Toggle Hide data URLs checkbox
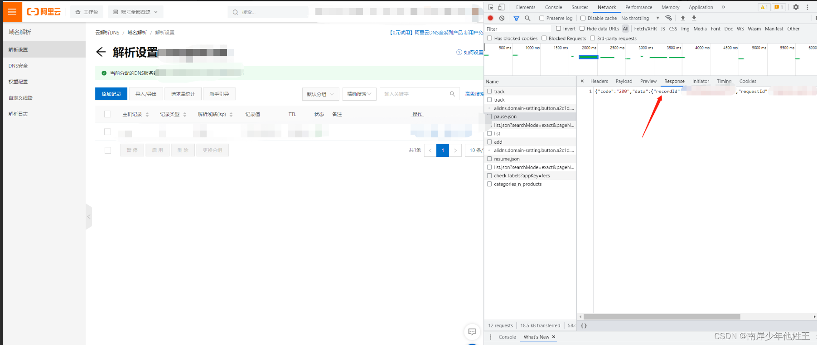The width and height of the screenshot is (817, 345). click(x=582, y=29)
